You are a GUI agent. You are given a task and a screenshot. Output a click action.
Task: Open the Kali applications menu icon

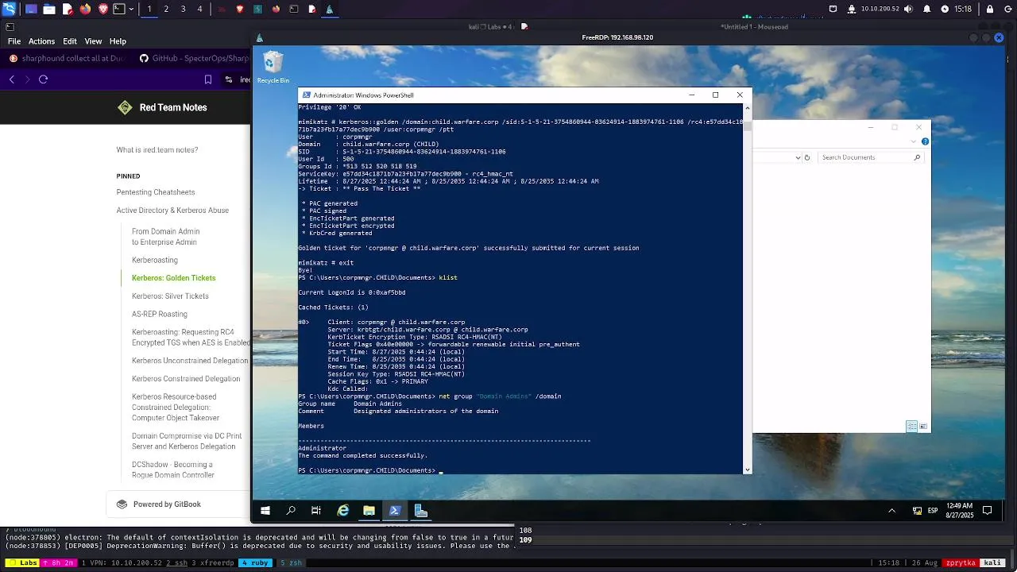(x=9, y=9)
